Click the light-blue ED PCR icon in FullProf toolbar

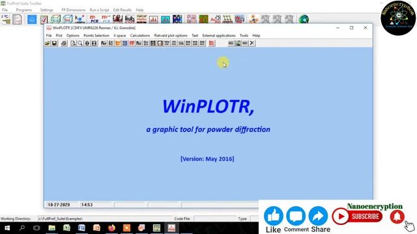tap(106, 19)
